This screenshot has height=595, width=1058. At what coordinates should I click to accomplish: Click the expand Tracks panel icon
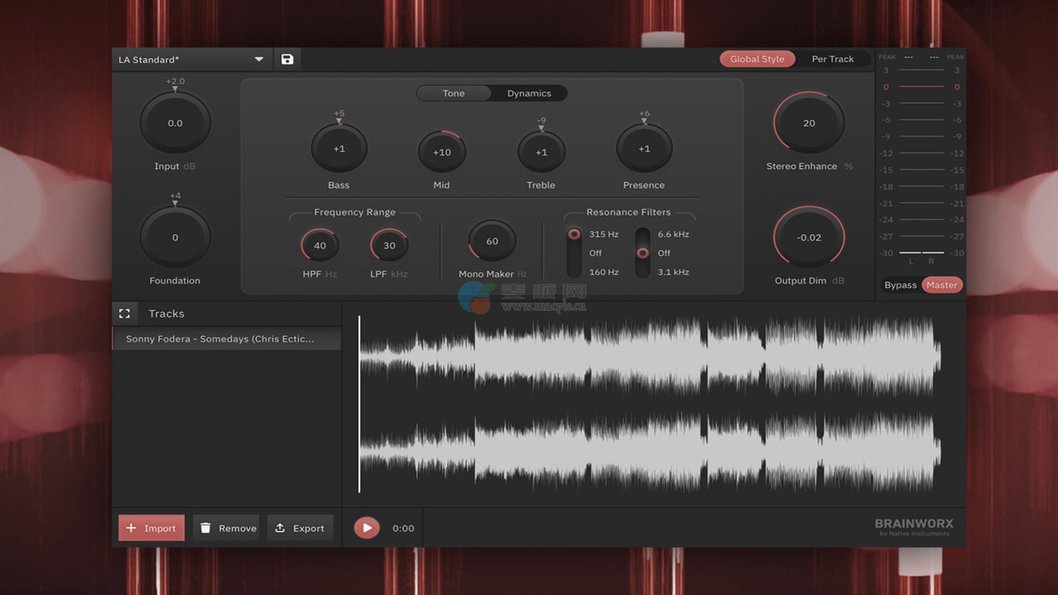125,313
